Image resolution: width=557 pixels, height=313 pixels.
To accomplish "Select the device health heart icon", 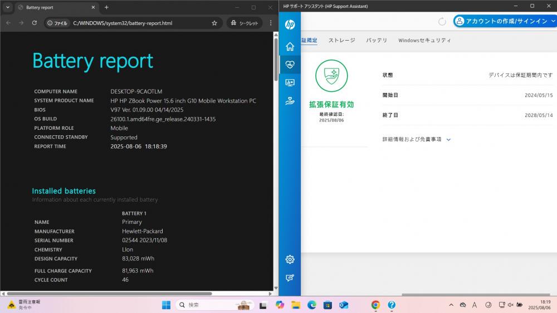I will (290, 65).
